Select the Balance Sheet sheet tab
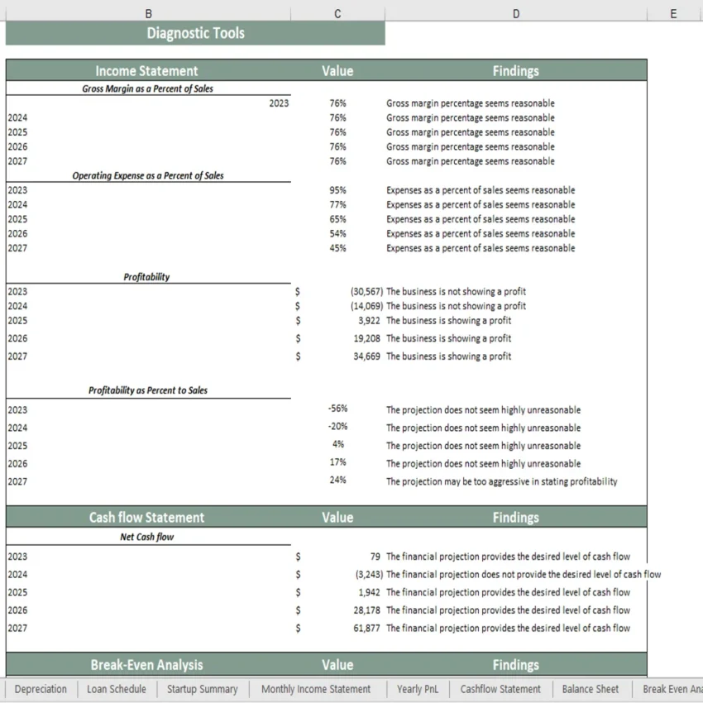Viewport: 703px width, 703px height. pos(590,689)
